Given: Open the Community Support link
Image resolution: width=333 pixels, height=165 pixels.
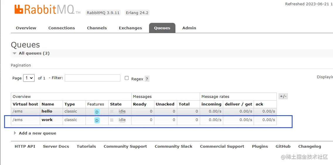Looking at the screenshot, I should (125, 146).
